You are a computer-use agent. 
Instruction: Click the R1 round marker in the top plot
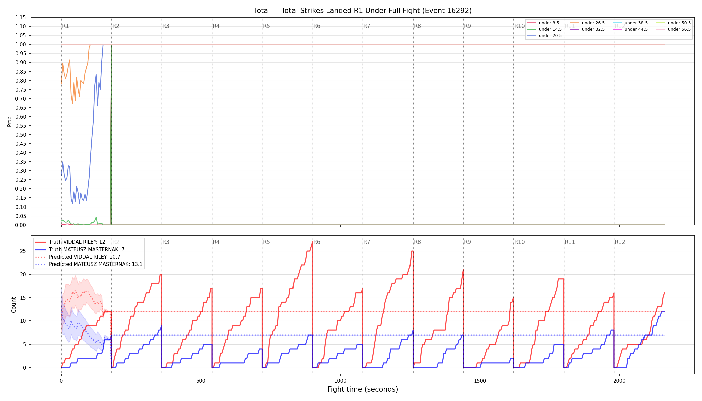pyautogui.click(x=65, y=26)
